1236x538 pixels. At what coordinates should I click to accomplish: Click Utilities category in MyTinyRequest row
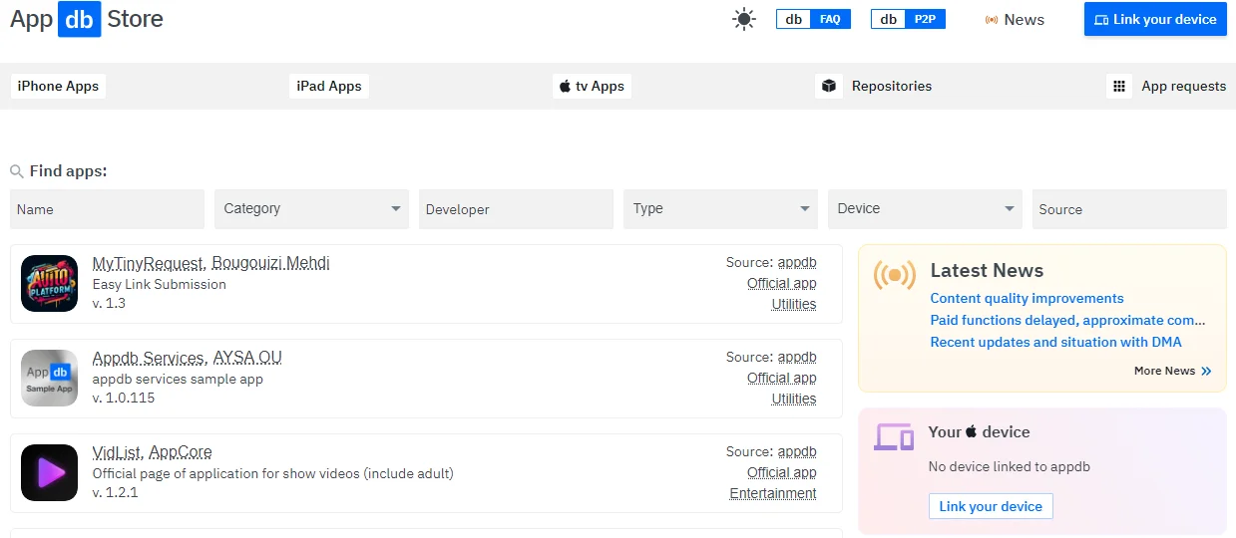click(794, 304)
